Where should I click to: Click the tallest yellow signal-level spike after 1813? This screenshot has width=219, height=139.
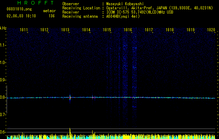point(70,133)
